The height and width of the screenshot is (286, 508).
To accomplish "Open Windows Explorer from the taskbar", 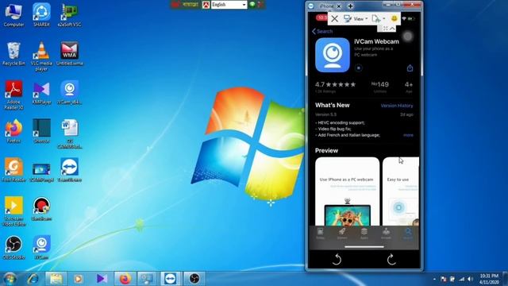I will click(56, 279).
